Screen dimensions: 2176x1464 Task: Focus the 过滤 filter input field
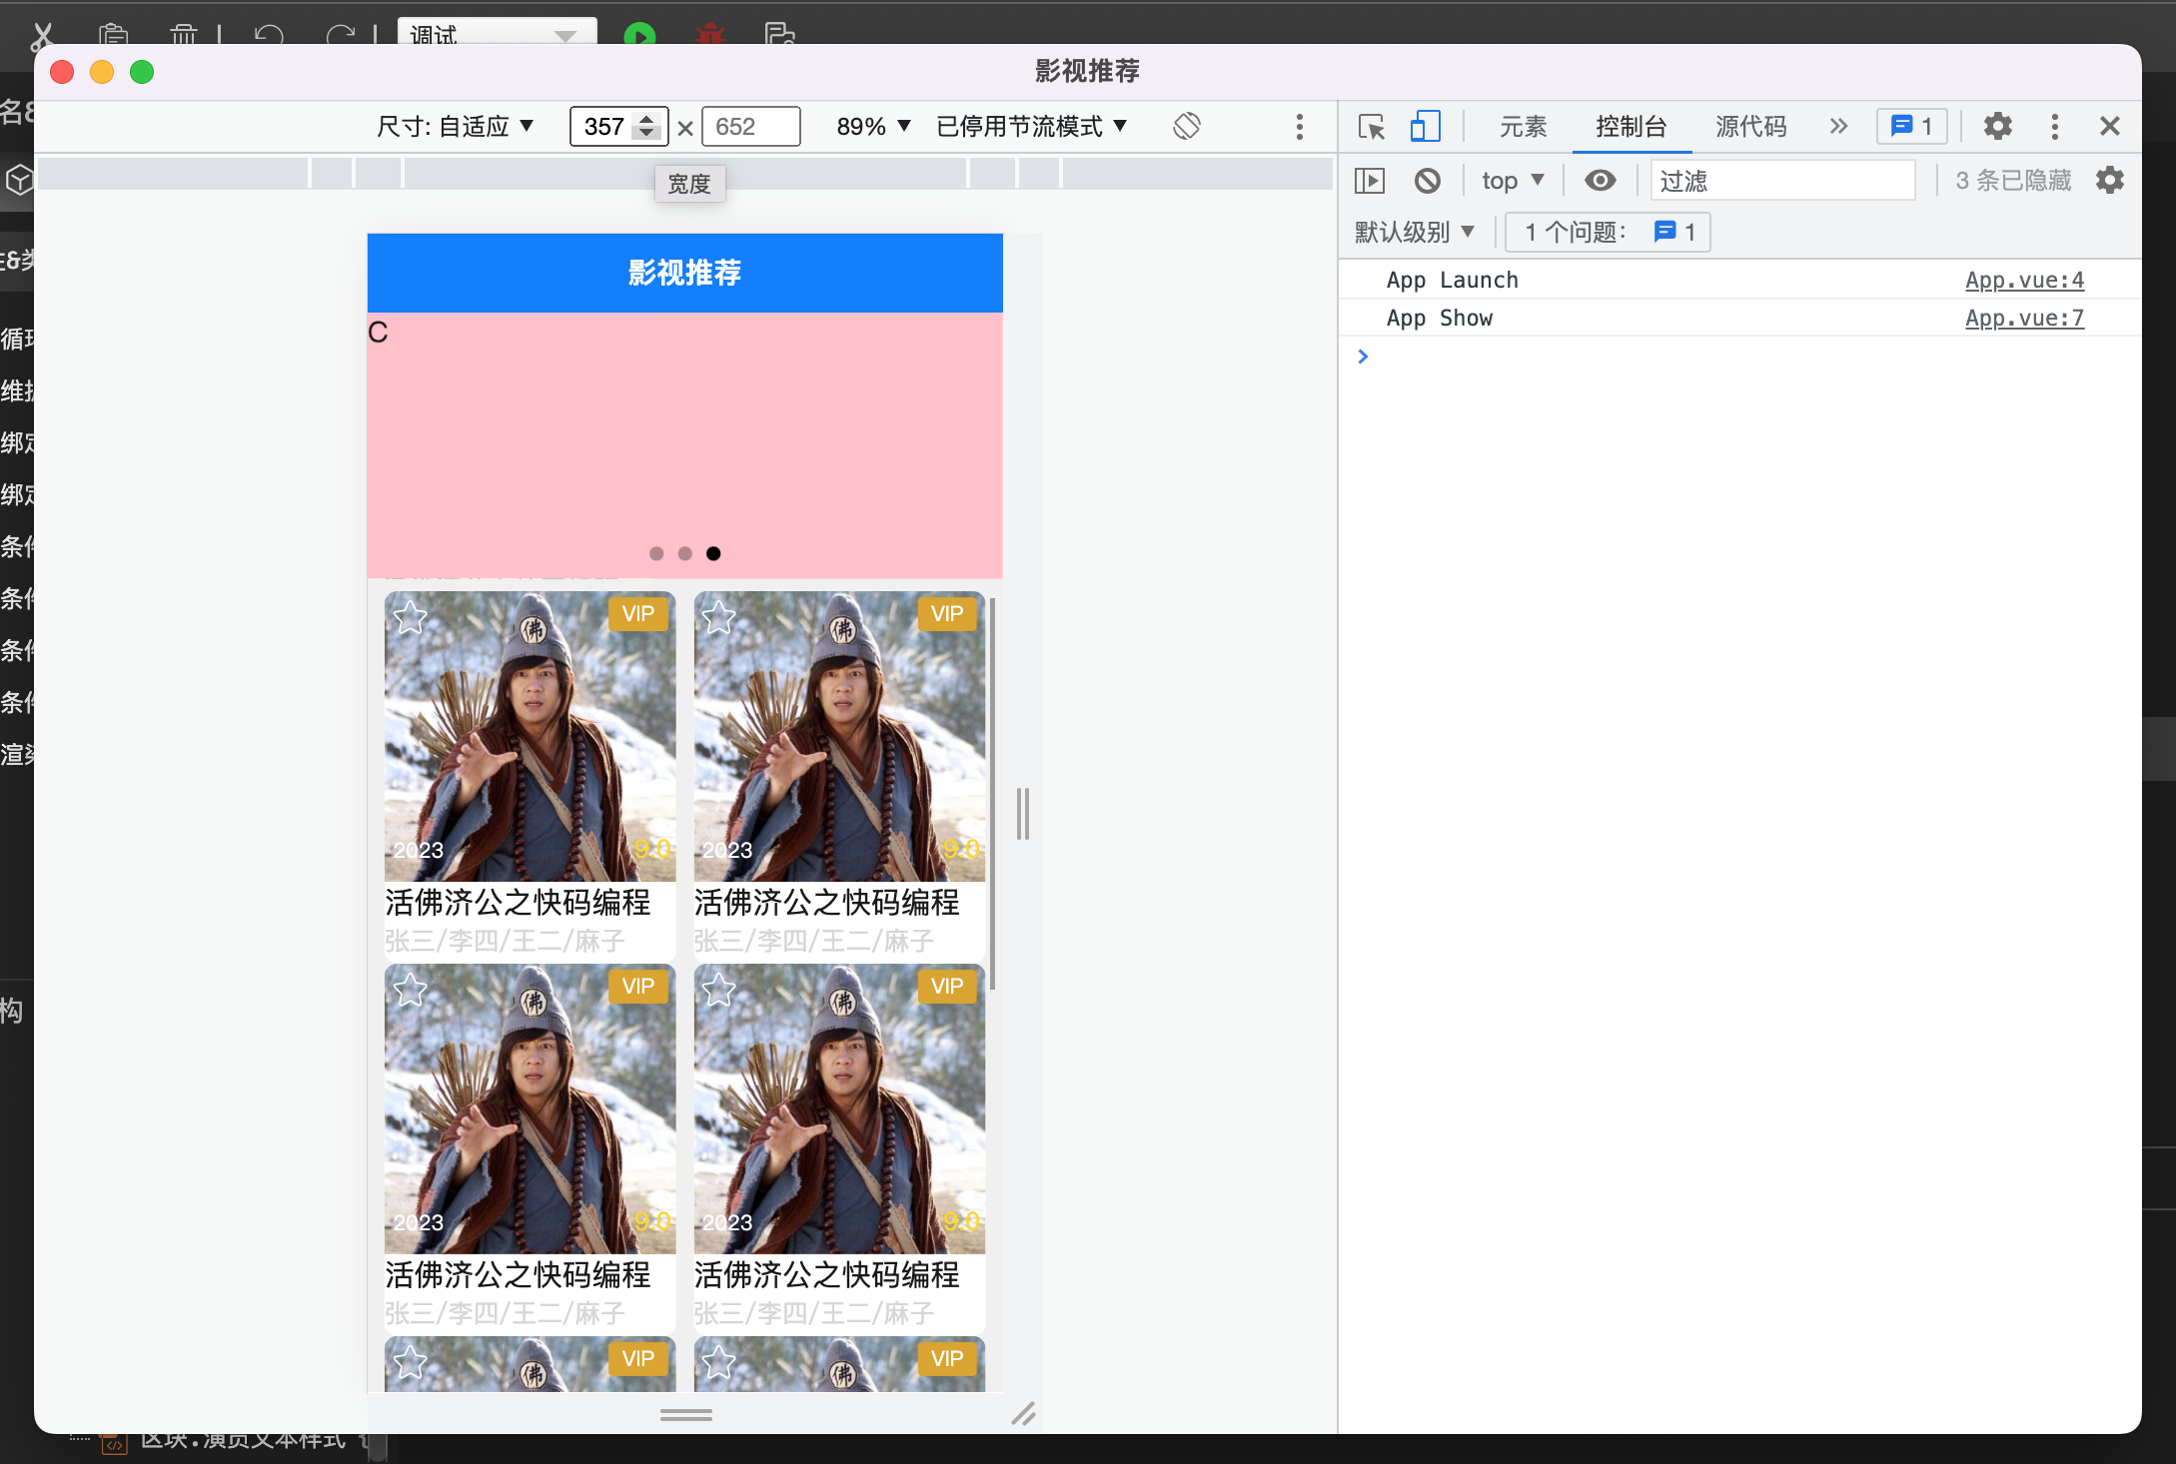[1782, 181]
